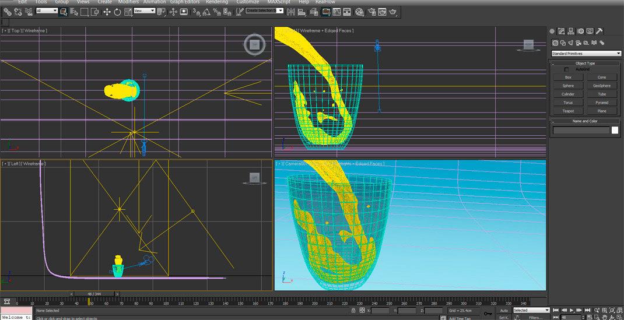Open the Rendering menu
This screenshot has height=320, width=624.
(x=217, y=2)
